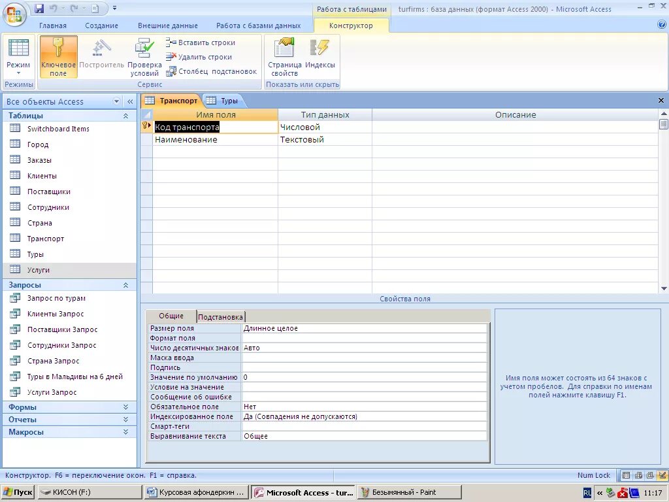The image size is (669, 502).
Task: Switch to the Конструктор ribbon tab
Action: [x=351, y=25]
